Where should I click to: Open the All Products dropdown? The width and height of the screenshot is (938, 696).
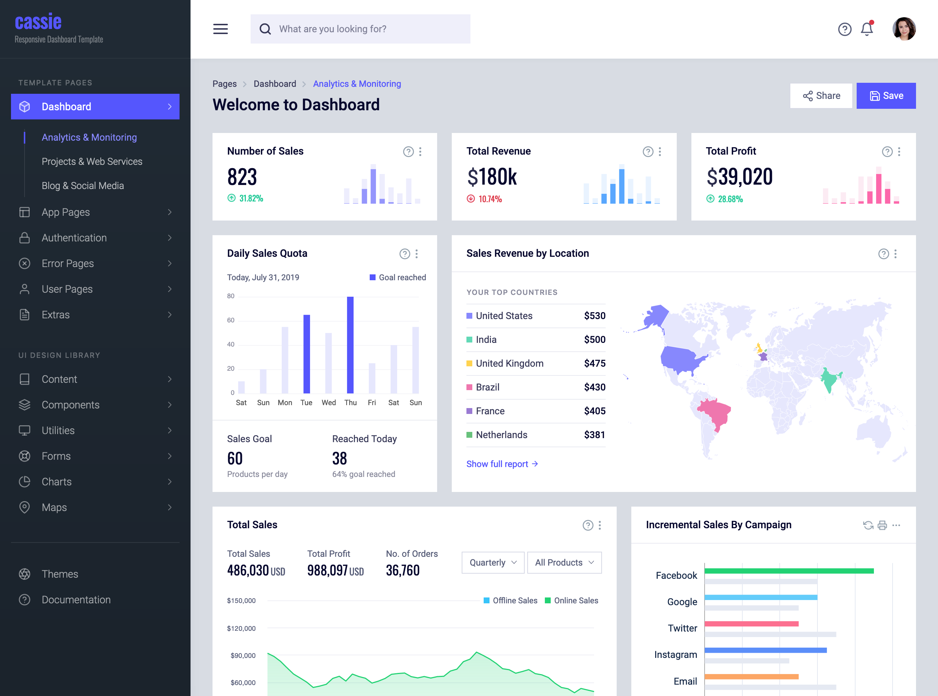click(x=564, y=562)
